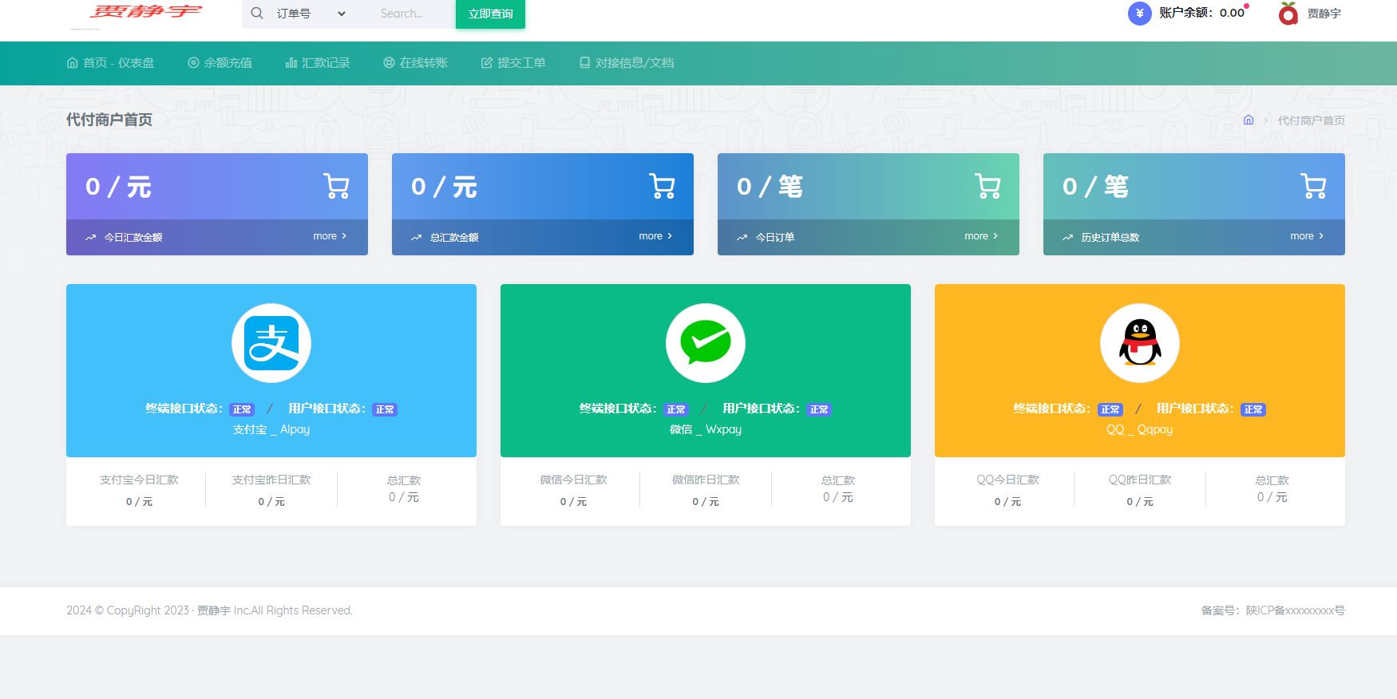Open 汇款记录 menu item
This screenshot has width=1397, height=699.
[318, 63]
